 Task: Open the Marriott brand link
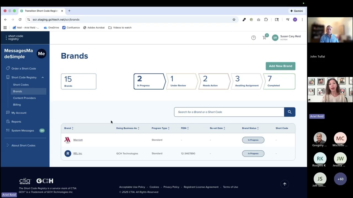pos(78,140)
